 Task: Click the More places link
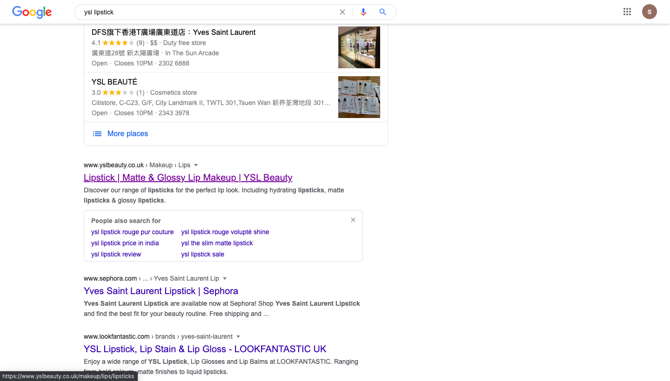tap(127, 134)
